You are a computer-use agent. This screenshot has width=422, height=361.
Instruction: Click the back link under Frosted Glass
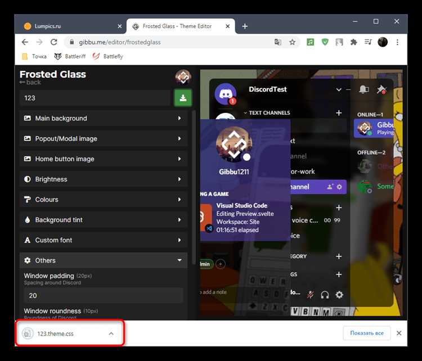point(30,83)
